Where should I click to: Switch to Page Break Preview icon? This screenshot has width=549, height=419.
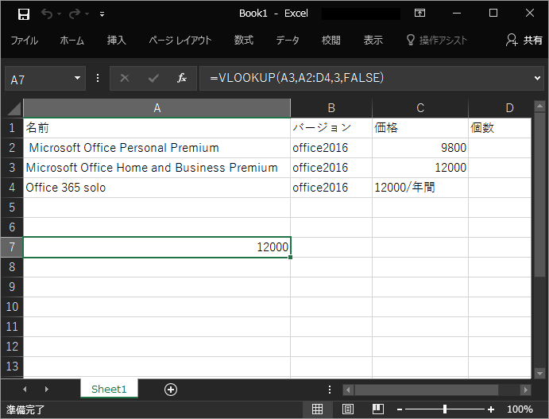click(x=378, y=409)
